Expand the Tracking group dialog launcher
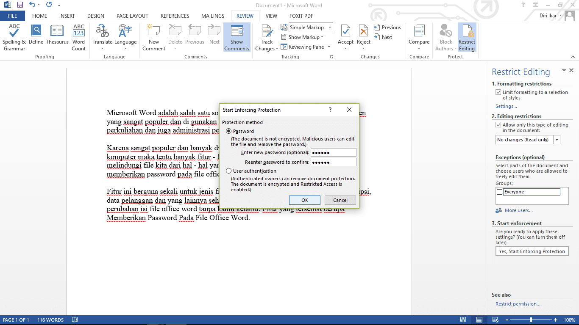579x325 pixels. coord(331,57)
